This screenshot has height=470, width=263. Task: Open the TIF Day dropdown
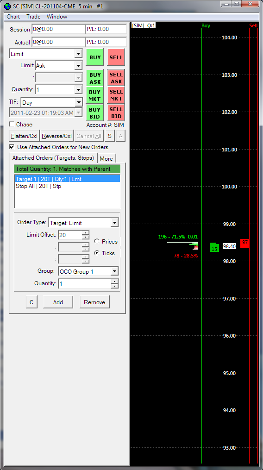click(79, 102)
